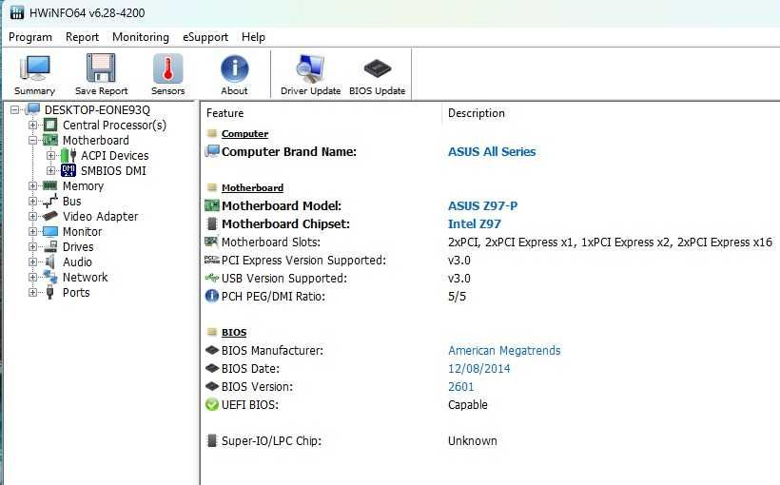Expand the Network tree node

pyautogui.click(x=33, y=277)
